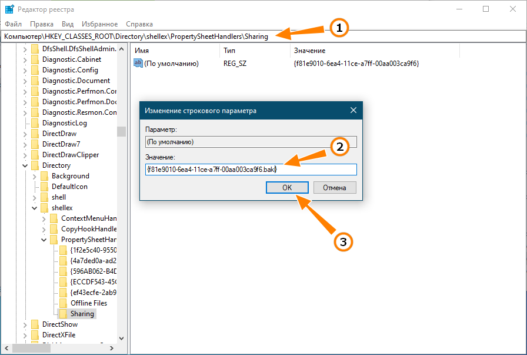Viewport: 527px width, 355px height.
Task: Click the horizontal scroll left arrow
Action: pyautogui.click(x=6, y=349)
